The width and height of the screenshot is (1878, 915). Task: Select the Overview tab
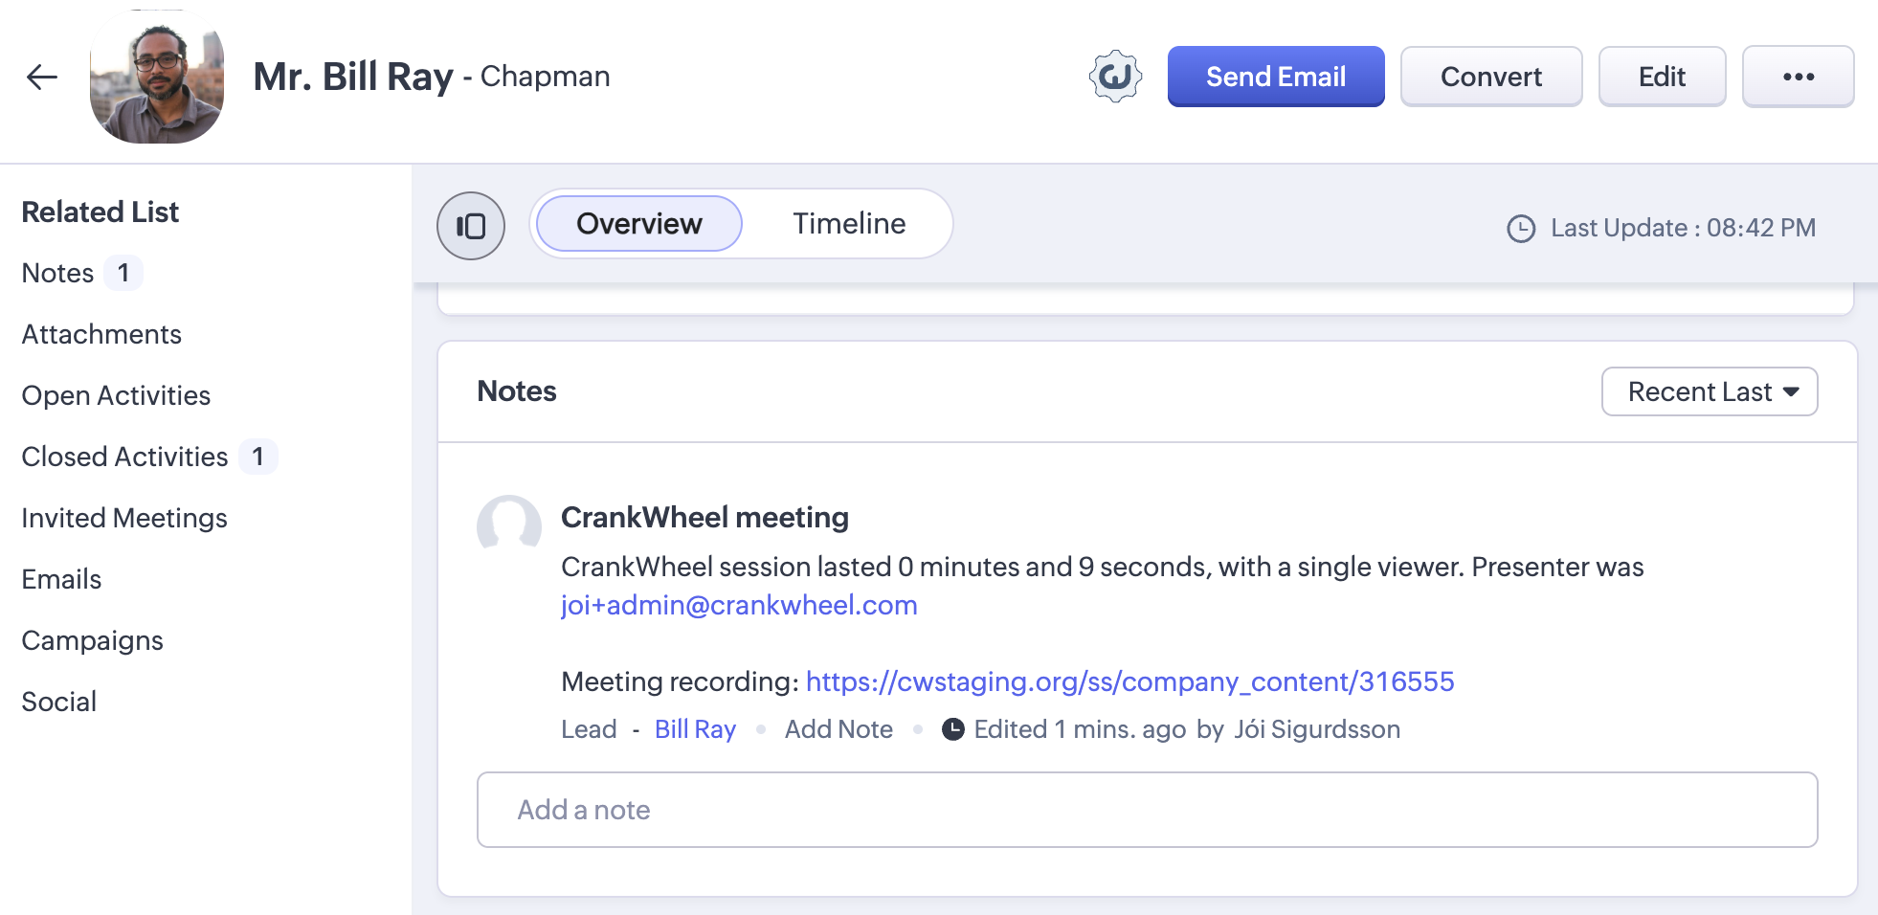(638, 224)
